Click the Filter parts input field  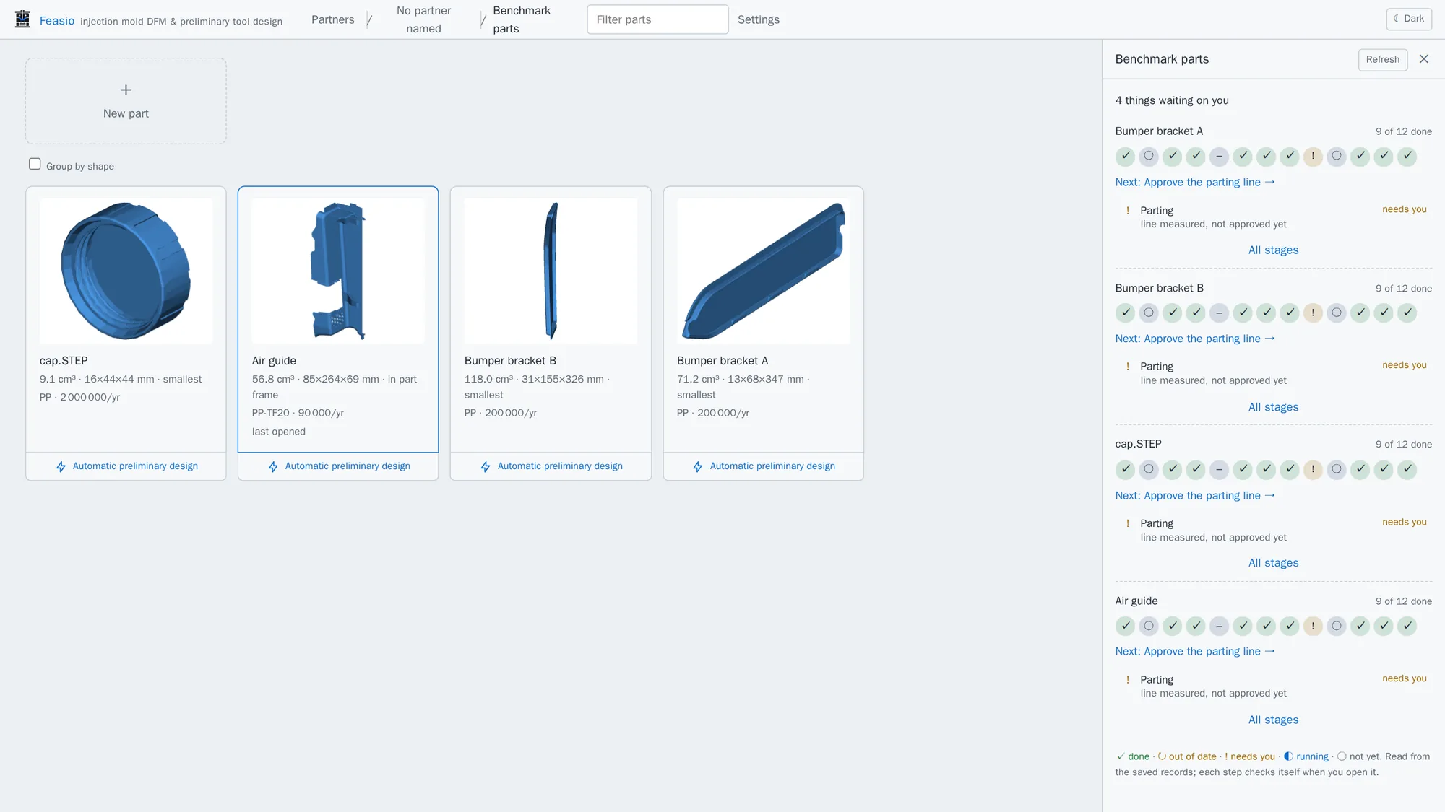[657, 19]
